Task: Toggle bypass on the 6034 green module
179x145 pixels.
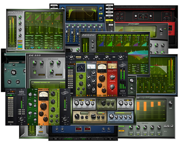Action: [x=77, y=95]
